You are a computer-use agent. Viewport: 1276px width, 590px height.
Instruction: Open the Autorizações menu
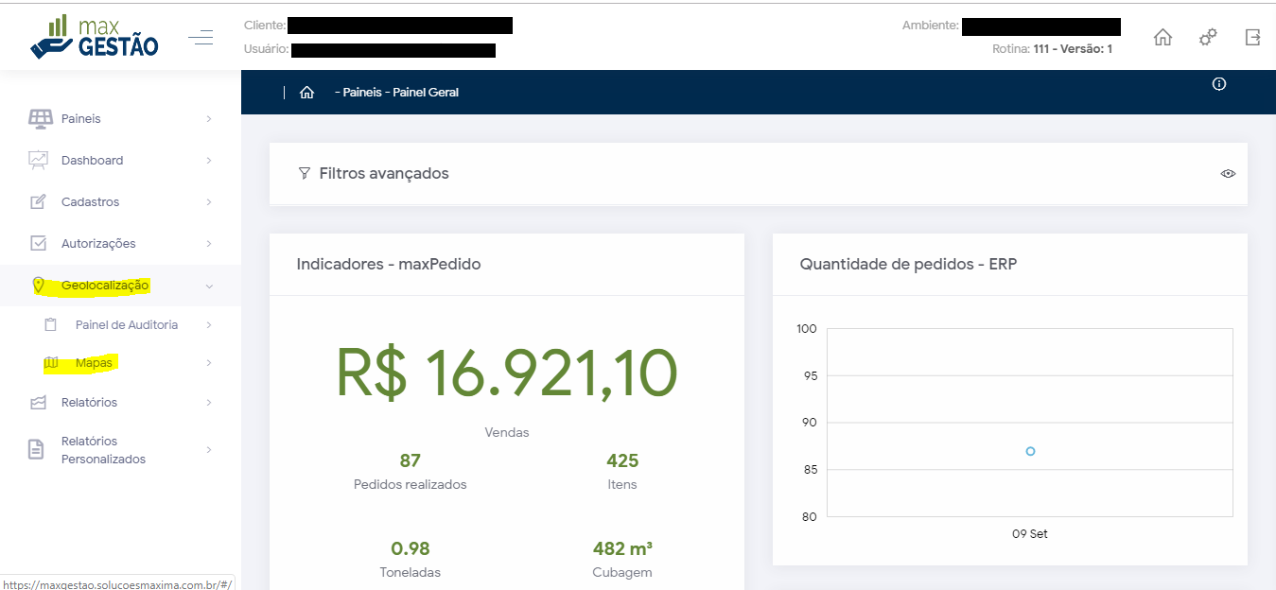pyautogui.click(x=98, y=244)
